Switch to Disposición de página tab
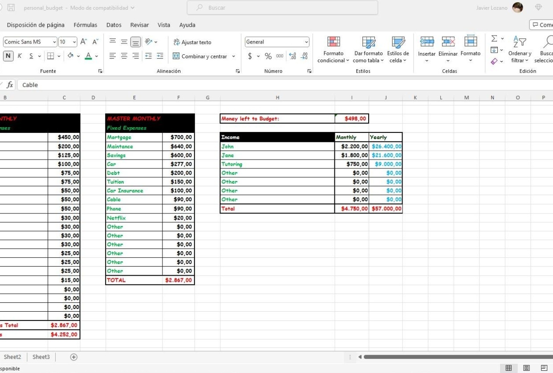The height and width of the screenshot is (373, 553). point(36,25)
